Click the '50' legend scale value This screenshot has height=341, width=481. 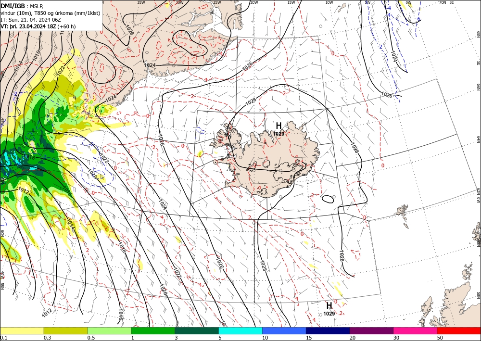tap(440, 338)
